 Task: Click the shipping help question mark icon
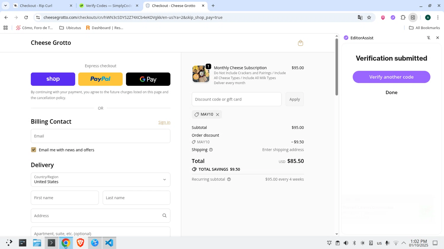(x=211, y=150)
